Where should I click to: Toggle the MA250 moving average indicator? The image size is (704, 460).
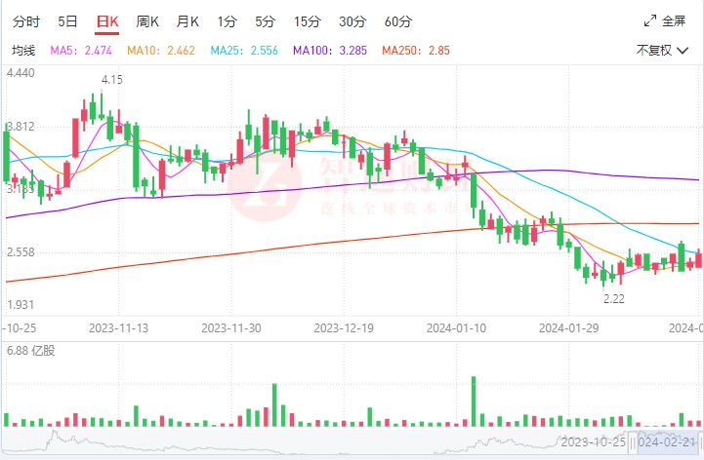(415, 51)
